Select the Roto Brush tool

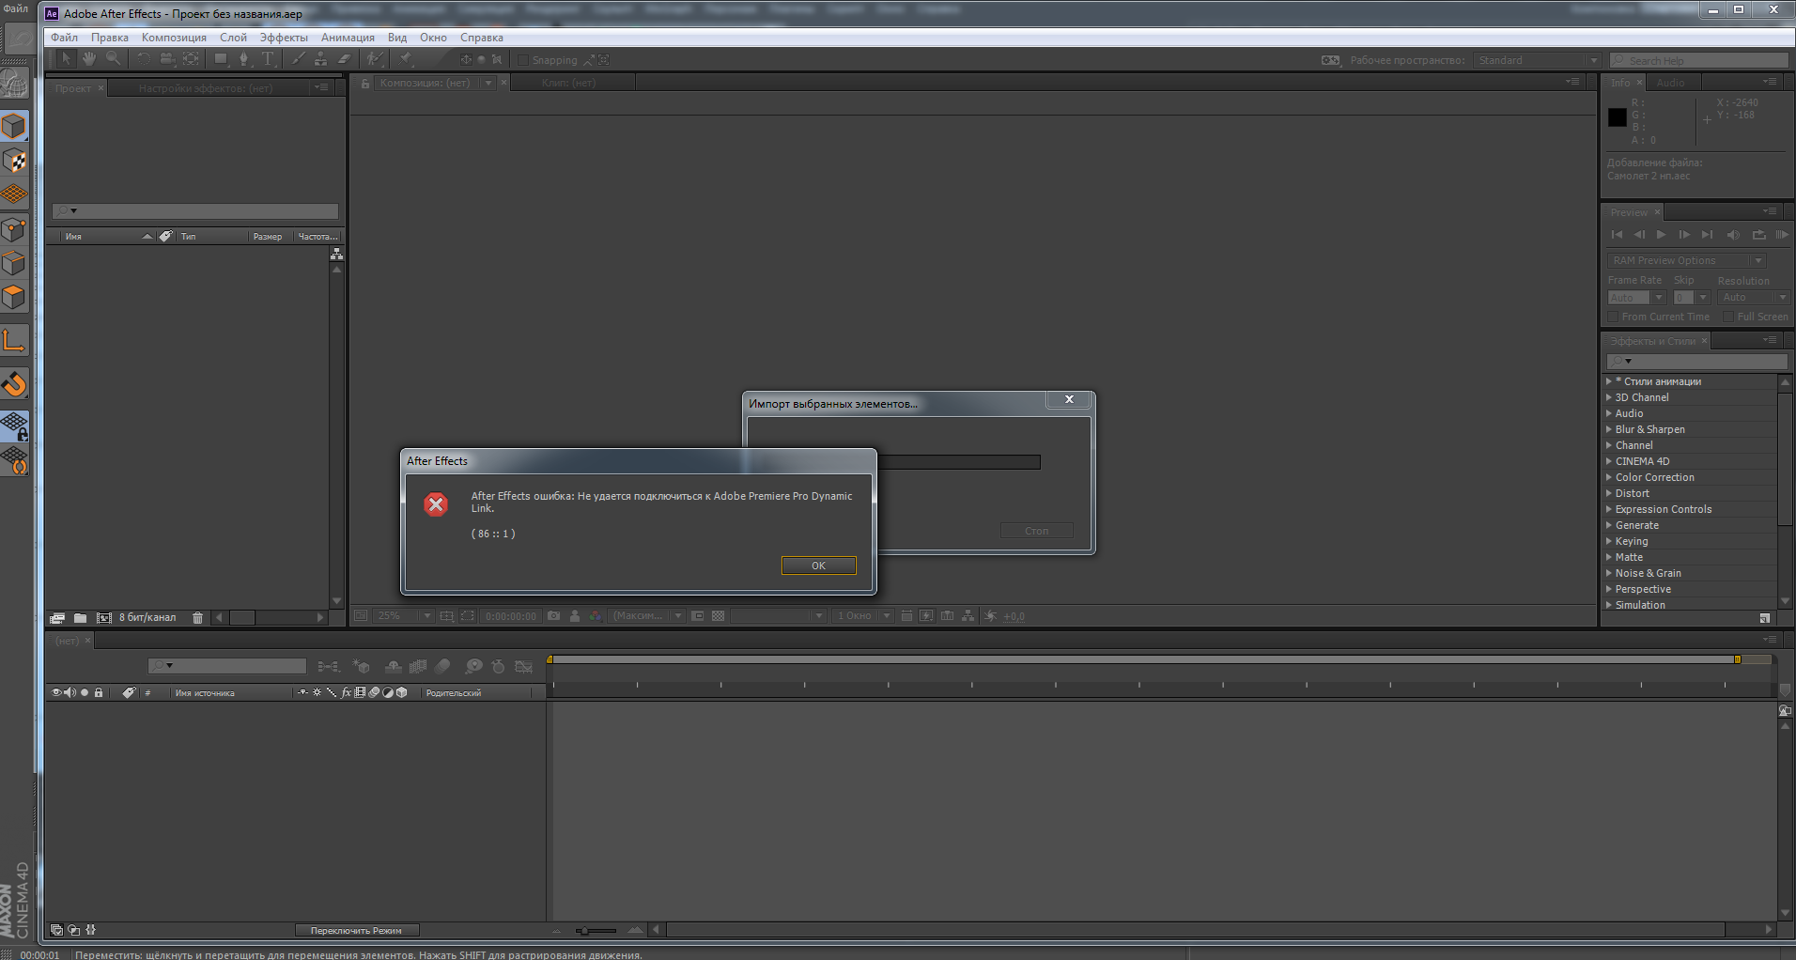coord(375,58)
